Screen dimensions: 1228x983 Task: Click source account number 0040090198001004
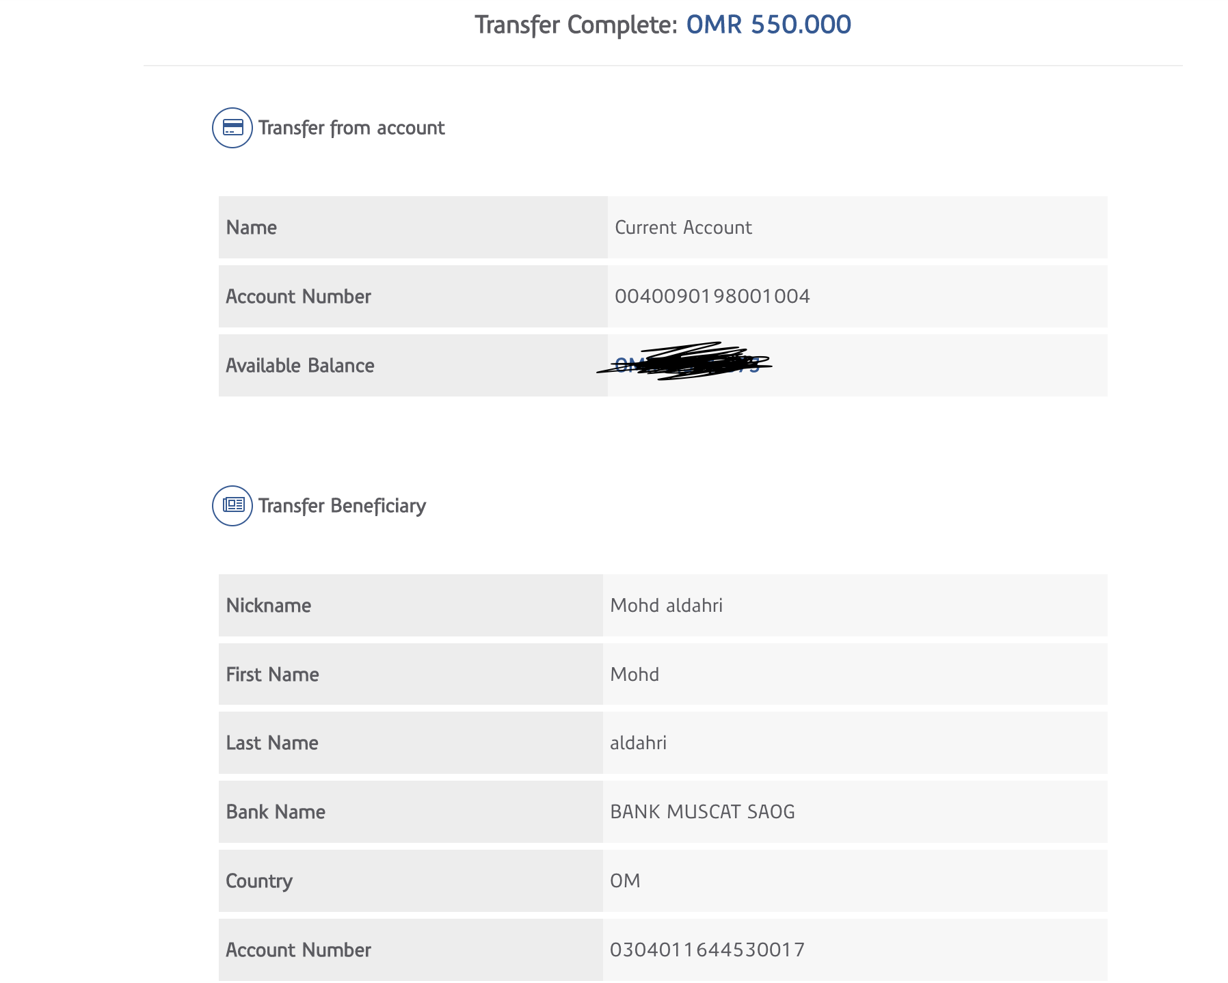712,297
